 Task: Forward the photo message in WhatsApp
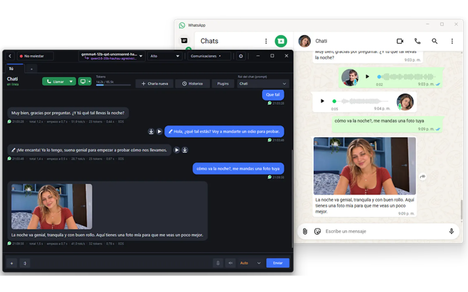[x=423, y=176]
